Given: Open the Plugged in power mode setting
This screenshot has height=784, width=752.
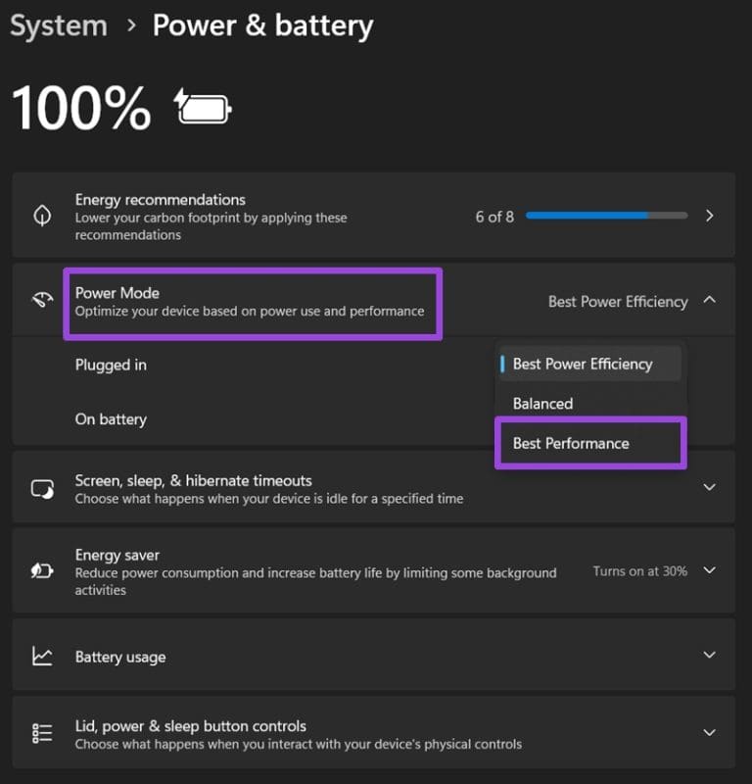Looking at the screenshot, I should 110,365.
